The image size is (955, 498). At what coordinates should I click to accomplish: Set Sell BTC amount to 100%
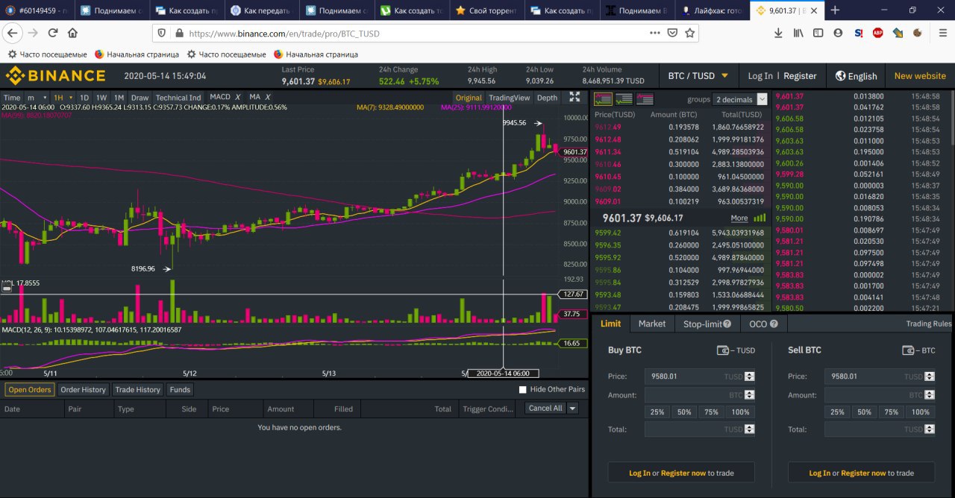(921, 412)
